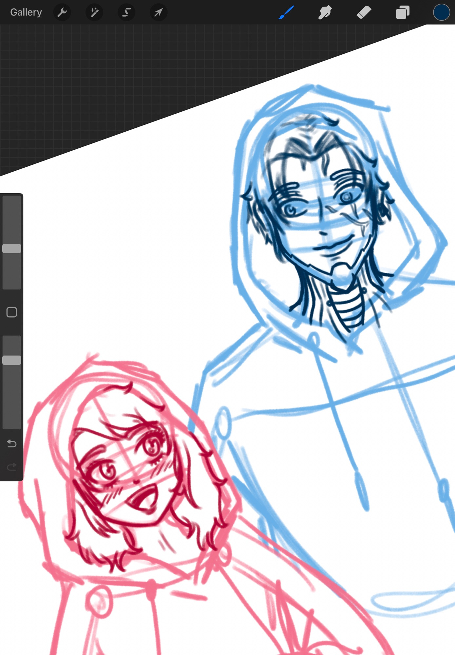Activate the Selection tool
The width and height of the screenshot is (455, 655).
click(126, 12)
